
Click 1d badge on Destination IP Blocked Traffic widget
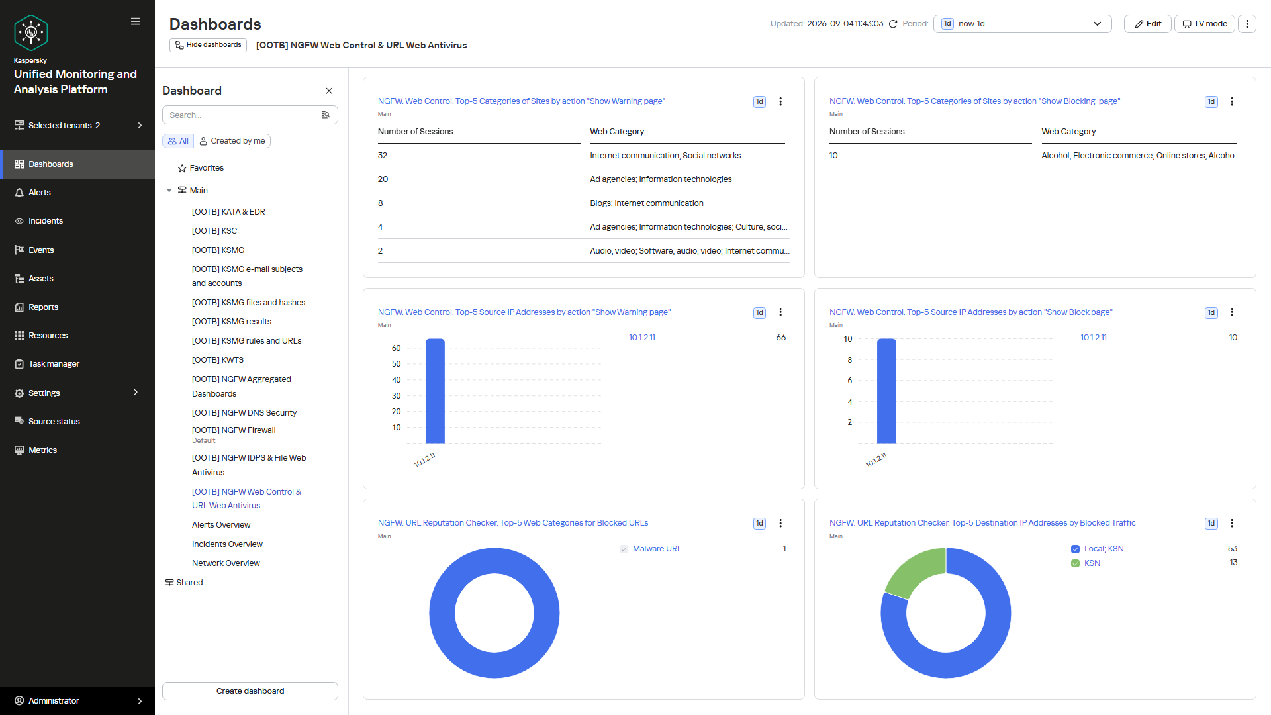pyautogui.click(x=1211, y=524)
